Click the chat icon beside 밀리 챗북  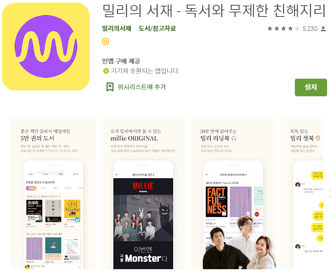tap(318, 138)
